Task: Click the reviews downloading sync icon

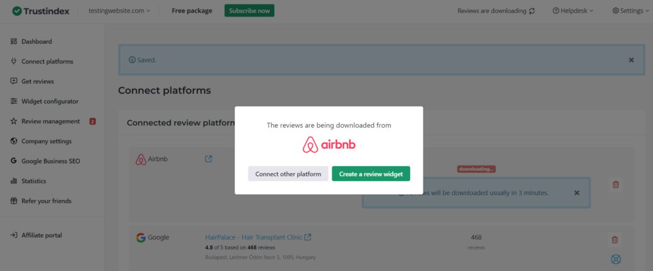Action: (532, 11)
